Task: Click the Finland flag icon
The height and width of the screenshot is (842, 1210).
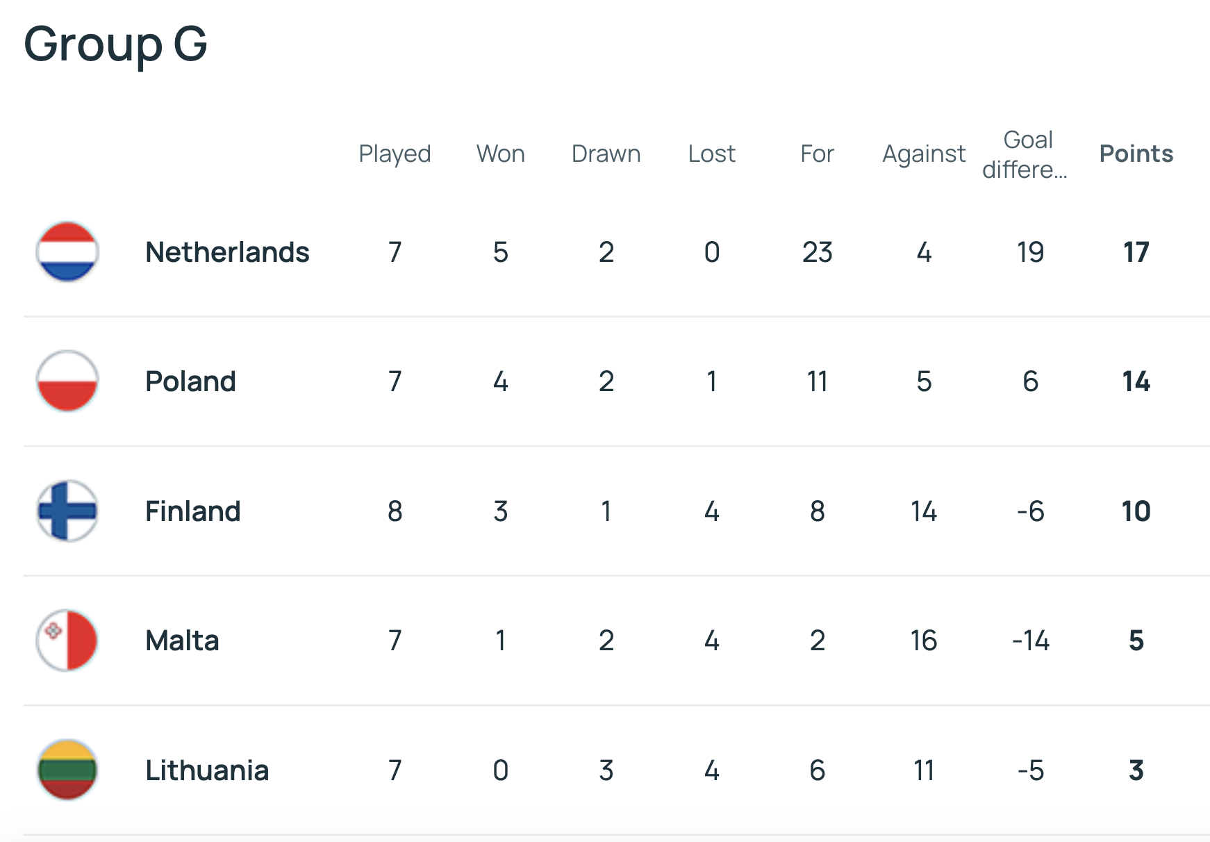Action: [67, 511]
